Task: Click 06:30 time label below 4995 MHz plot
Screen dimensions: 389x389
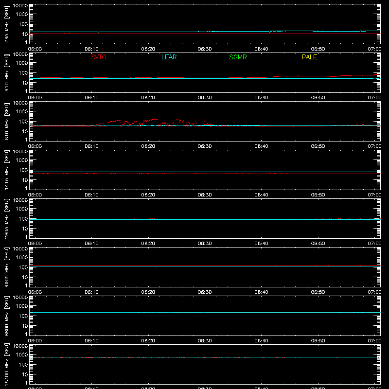Action: point(205,292)
